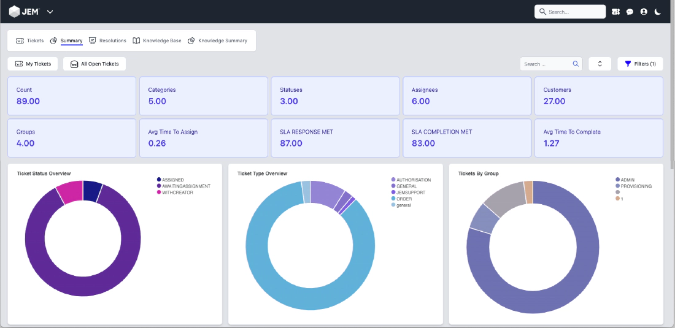Viewport: 675px width, 328px height.
Task: Open the Count 89.00 card
Action: pos(72,96)
